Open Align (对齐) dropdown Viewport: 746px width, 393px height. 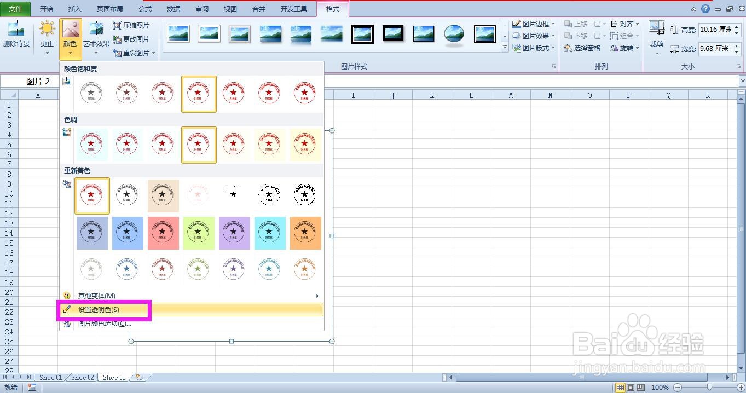pyautogui.click(x=624, y=24)
